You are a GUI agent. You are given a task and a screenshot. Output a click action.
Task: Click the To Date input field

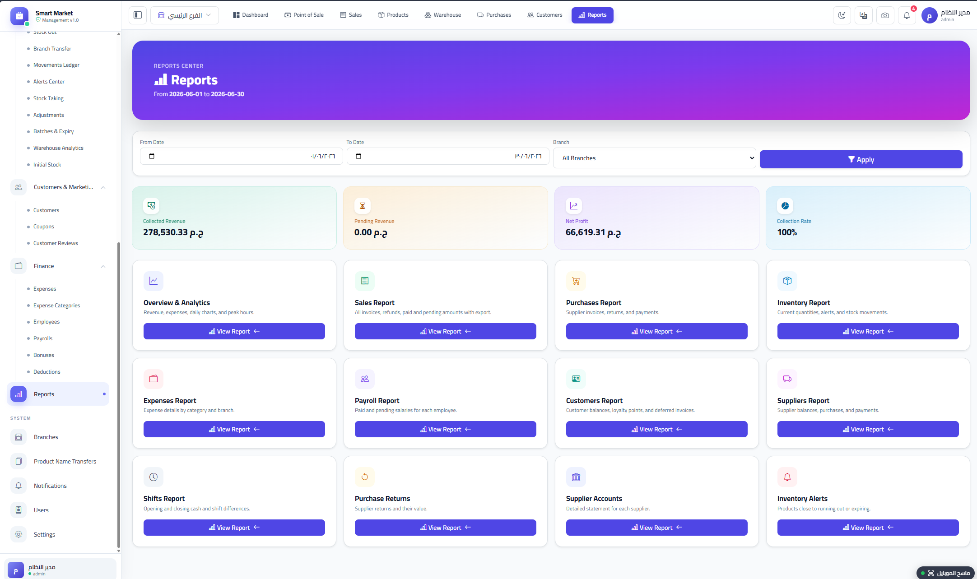click(448, 156)
